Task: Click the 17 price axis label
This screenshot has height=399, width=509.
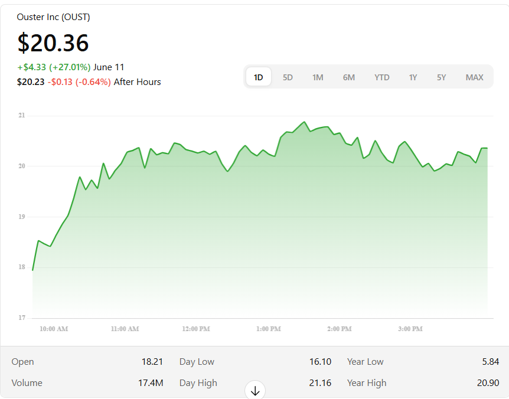Action: [22, 318]
